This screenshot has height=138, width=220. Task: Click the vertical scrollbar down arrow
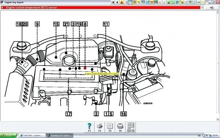pyautogui.click(x=218, y=119)
